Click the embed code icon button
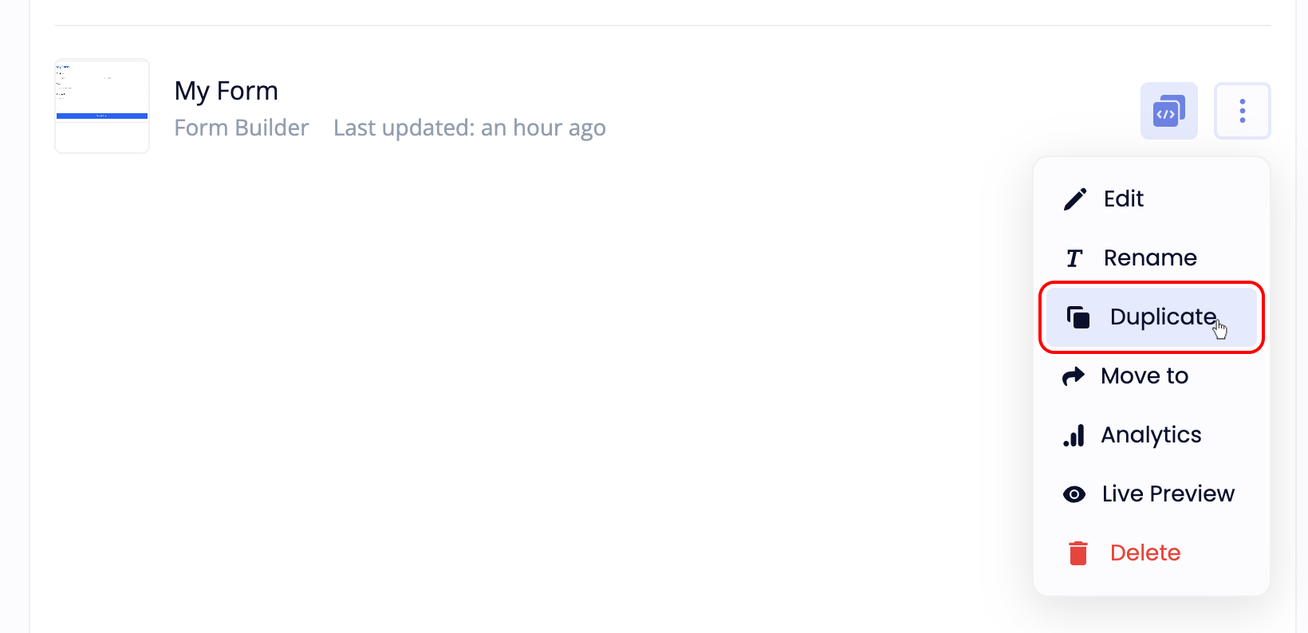 pyautogui.click(x=1168, y=111)
